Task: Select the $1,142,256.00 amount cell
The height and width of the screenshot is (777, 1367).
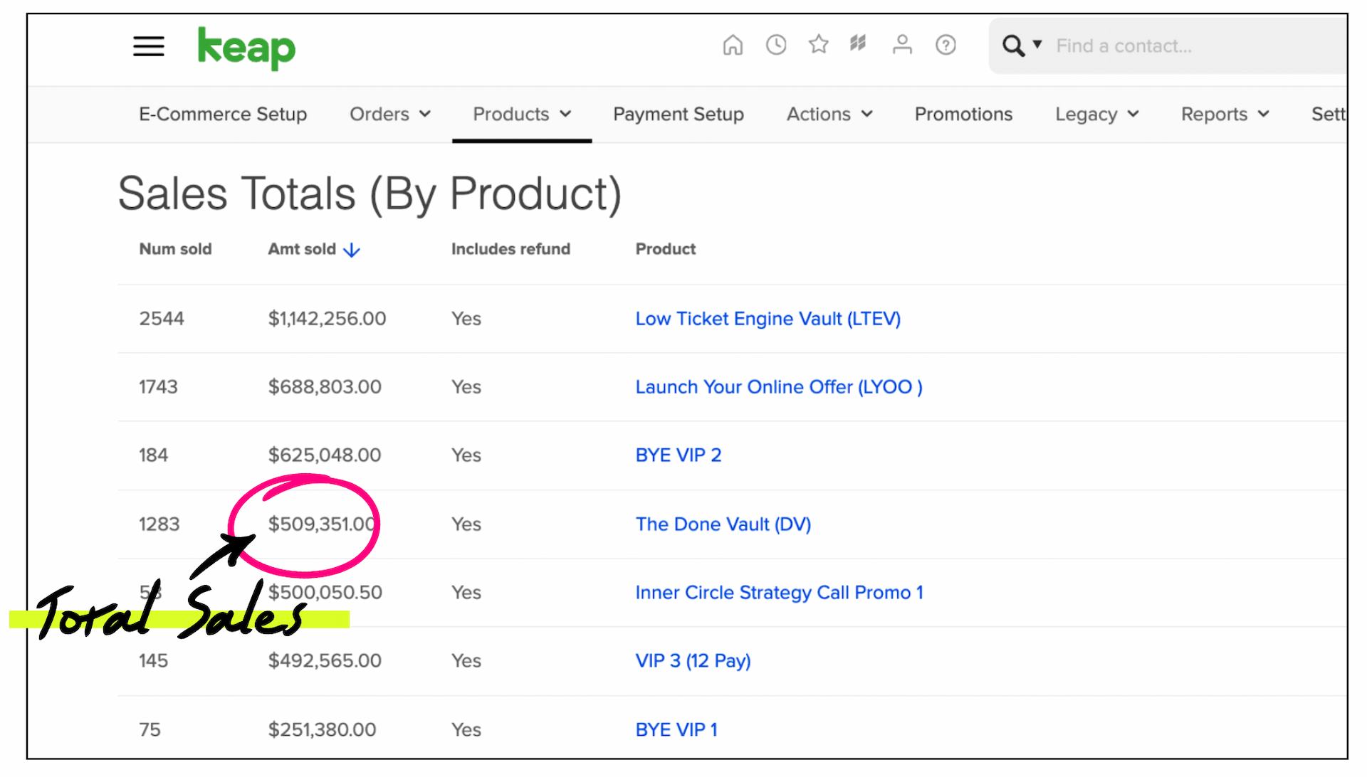Action: (327, 319)
